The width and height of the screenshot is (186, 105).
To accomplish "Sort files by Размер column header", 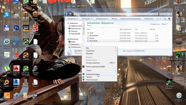I will click(x=152, y=29).
